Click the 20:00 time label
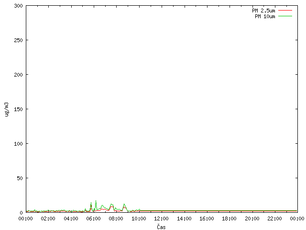Screen dimensions: 306x230 tap(252, 218)
